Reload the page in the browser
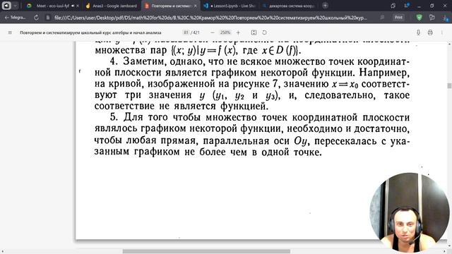 coord(36,18)
